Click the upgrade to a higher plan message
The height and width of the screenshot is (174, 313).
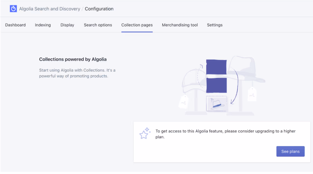(225, 134)
